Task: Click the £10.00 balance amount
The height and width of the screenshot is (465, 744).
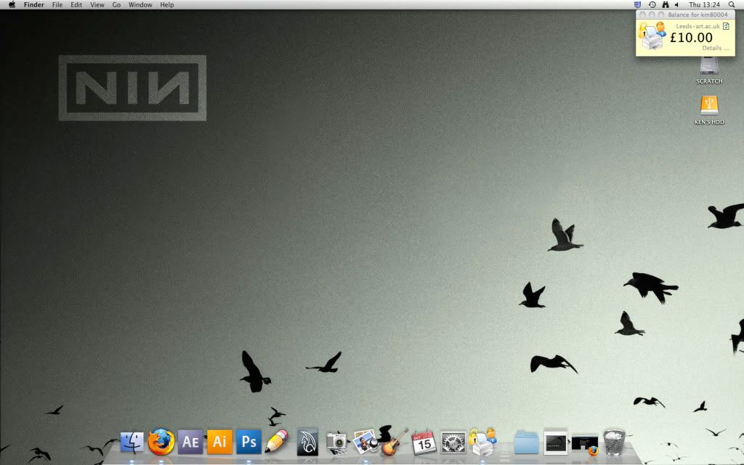Action: [x=692, y=38]
